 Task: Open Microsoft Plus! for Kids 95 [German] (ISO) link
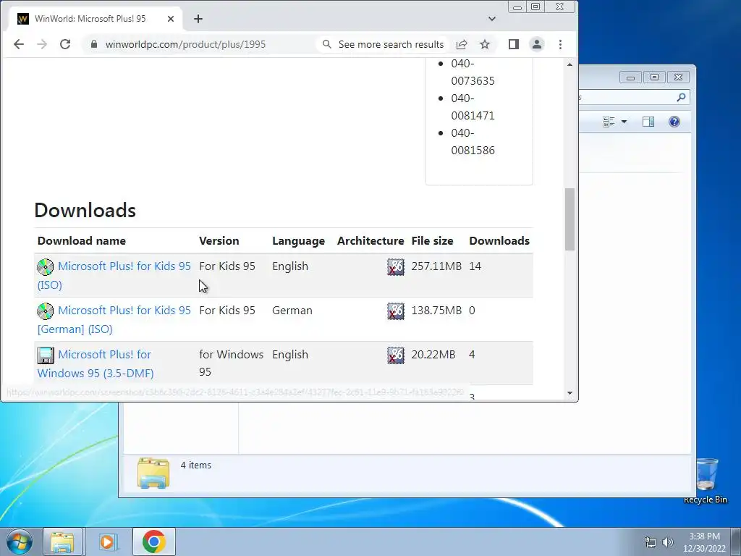pyautogui.click(x=114, y=319)
